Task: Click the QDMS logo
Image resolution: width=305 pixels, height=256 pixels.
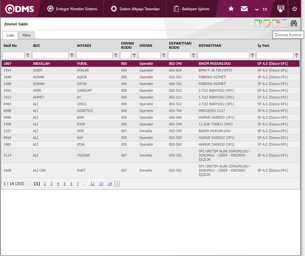Action: click(20, 9)
